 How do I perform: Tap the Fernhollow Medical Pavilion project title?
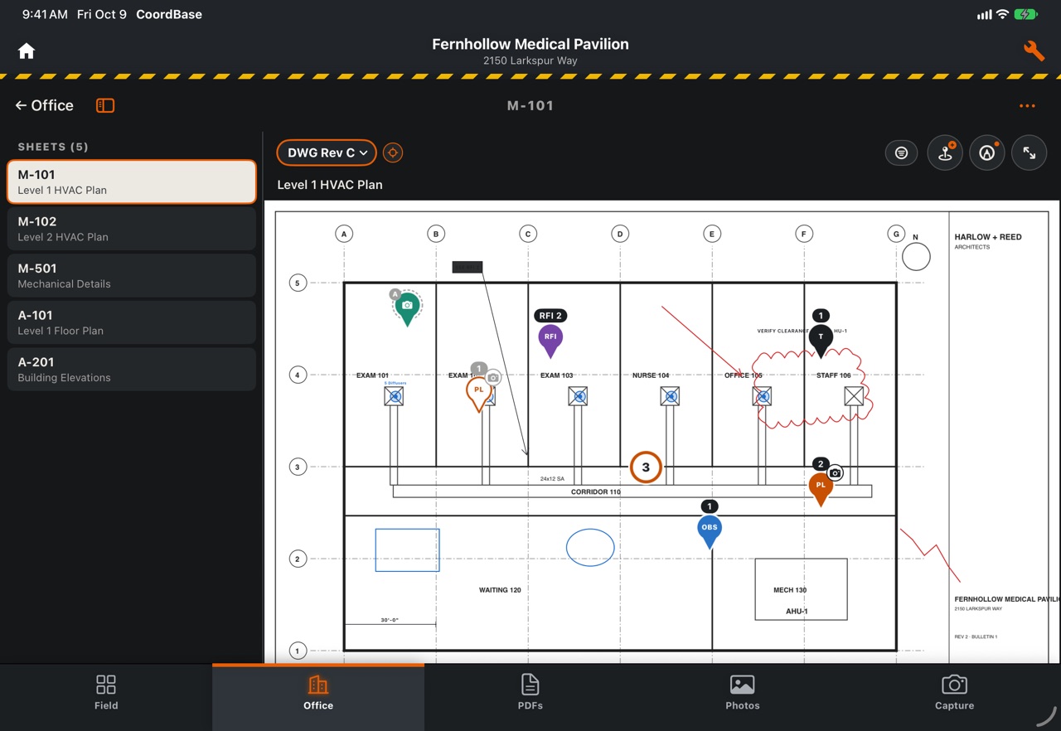pyautogui.click(x=530, y=44)
